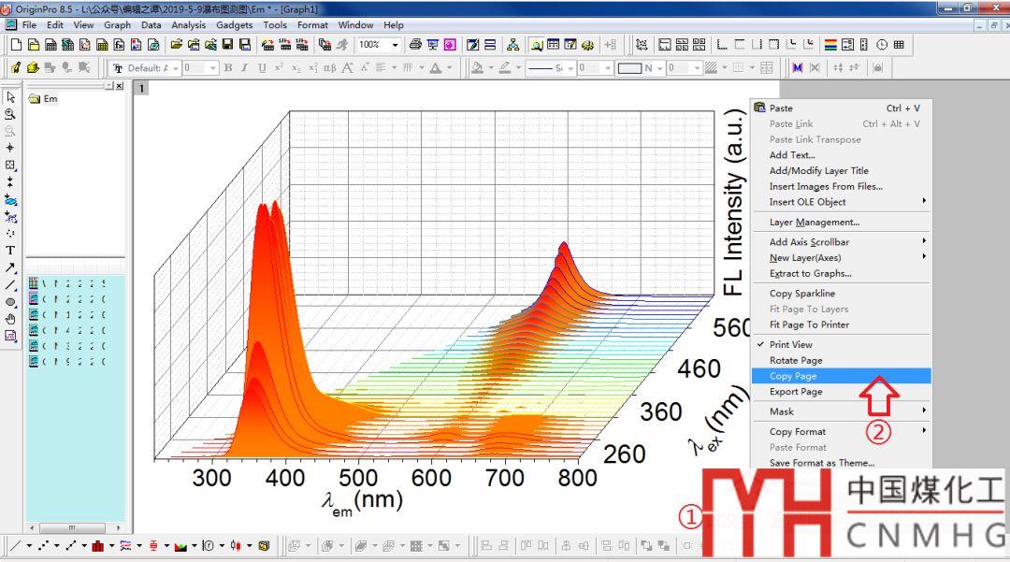1010x562 pixels.
Task: Toggle underline text formatting
Action: pos(261,68)
